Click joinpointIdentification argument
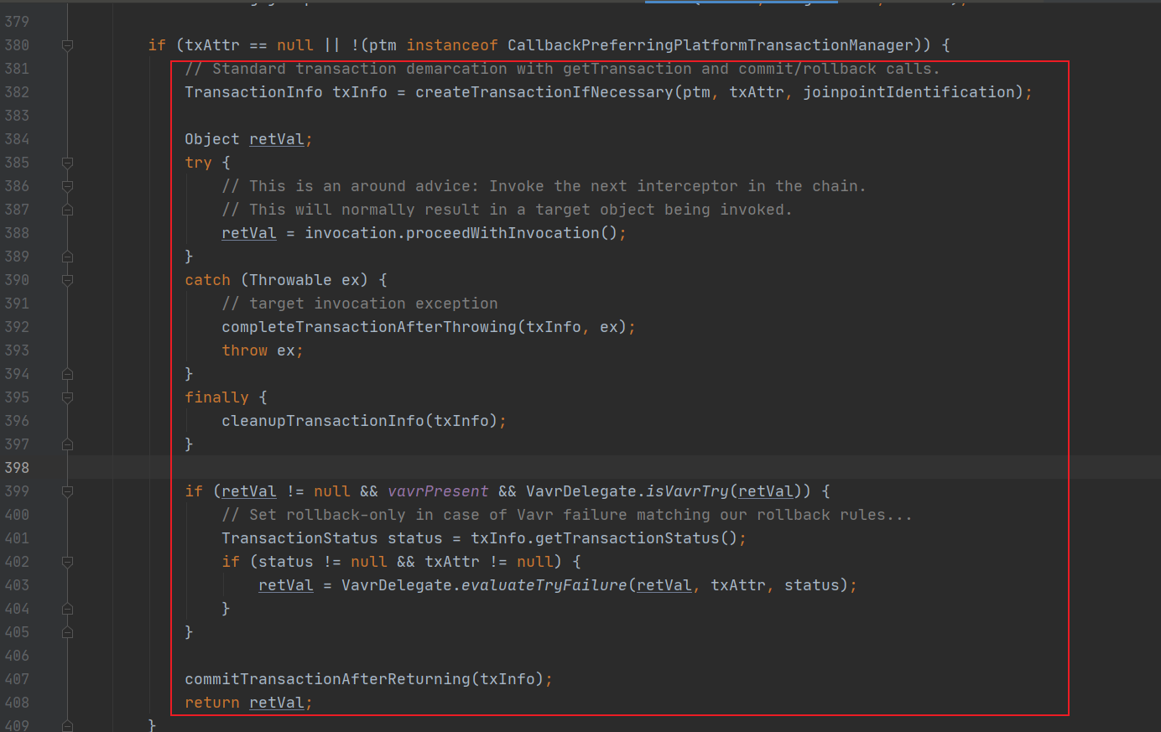This screenshot has height=732, width=1161. coord(908,92)
